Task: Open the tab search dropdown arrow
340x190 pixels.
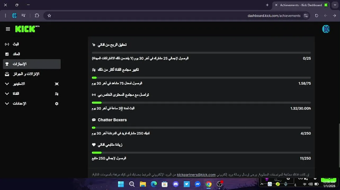Action: (335, 5)
